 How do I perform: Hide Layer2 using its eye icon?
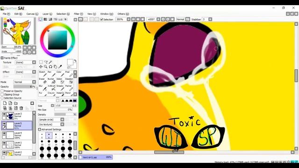point(4,152)
